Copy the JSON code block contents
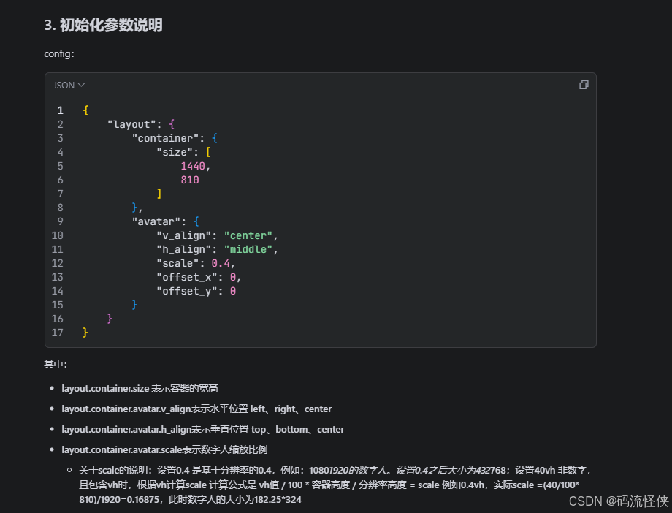Image resolution: width=672 pixels, height=513 pixels. click(x=584, y=85)
